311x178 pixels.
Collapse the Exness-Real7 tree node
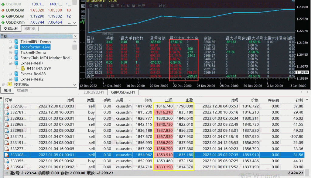tap(10, 63)
